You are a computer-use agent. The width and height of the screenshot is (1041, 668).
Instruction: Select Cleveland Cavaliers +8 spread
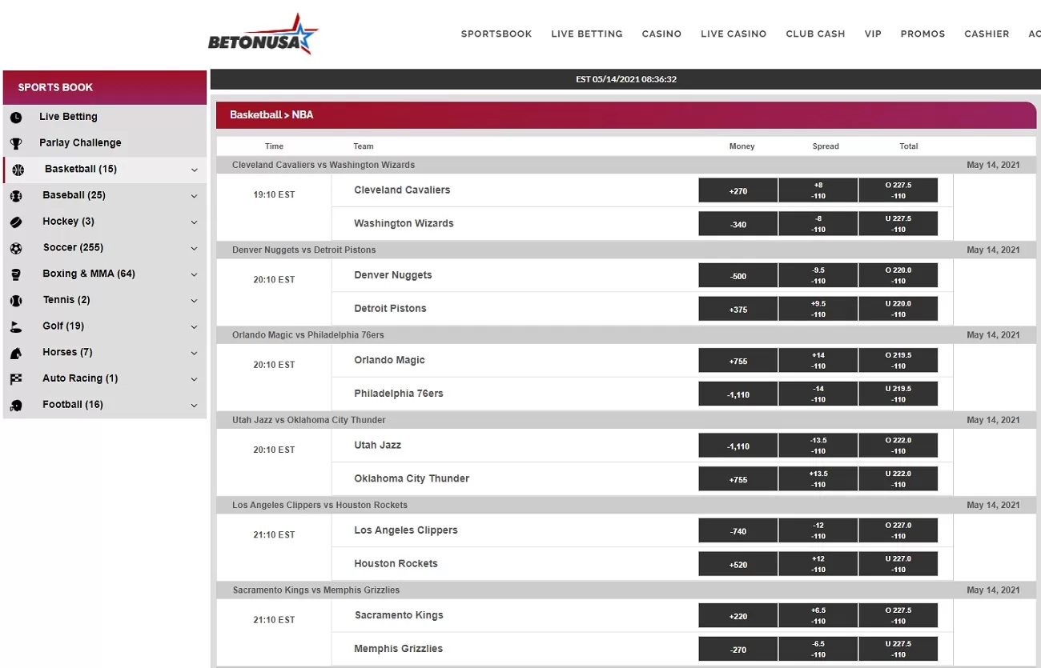[818, 190]
